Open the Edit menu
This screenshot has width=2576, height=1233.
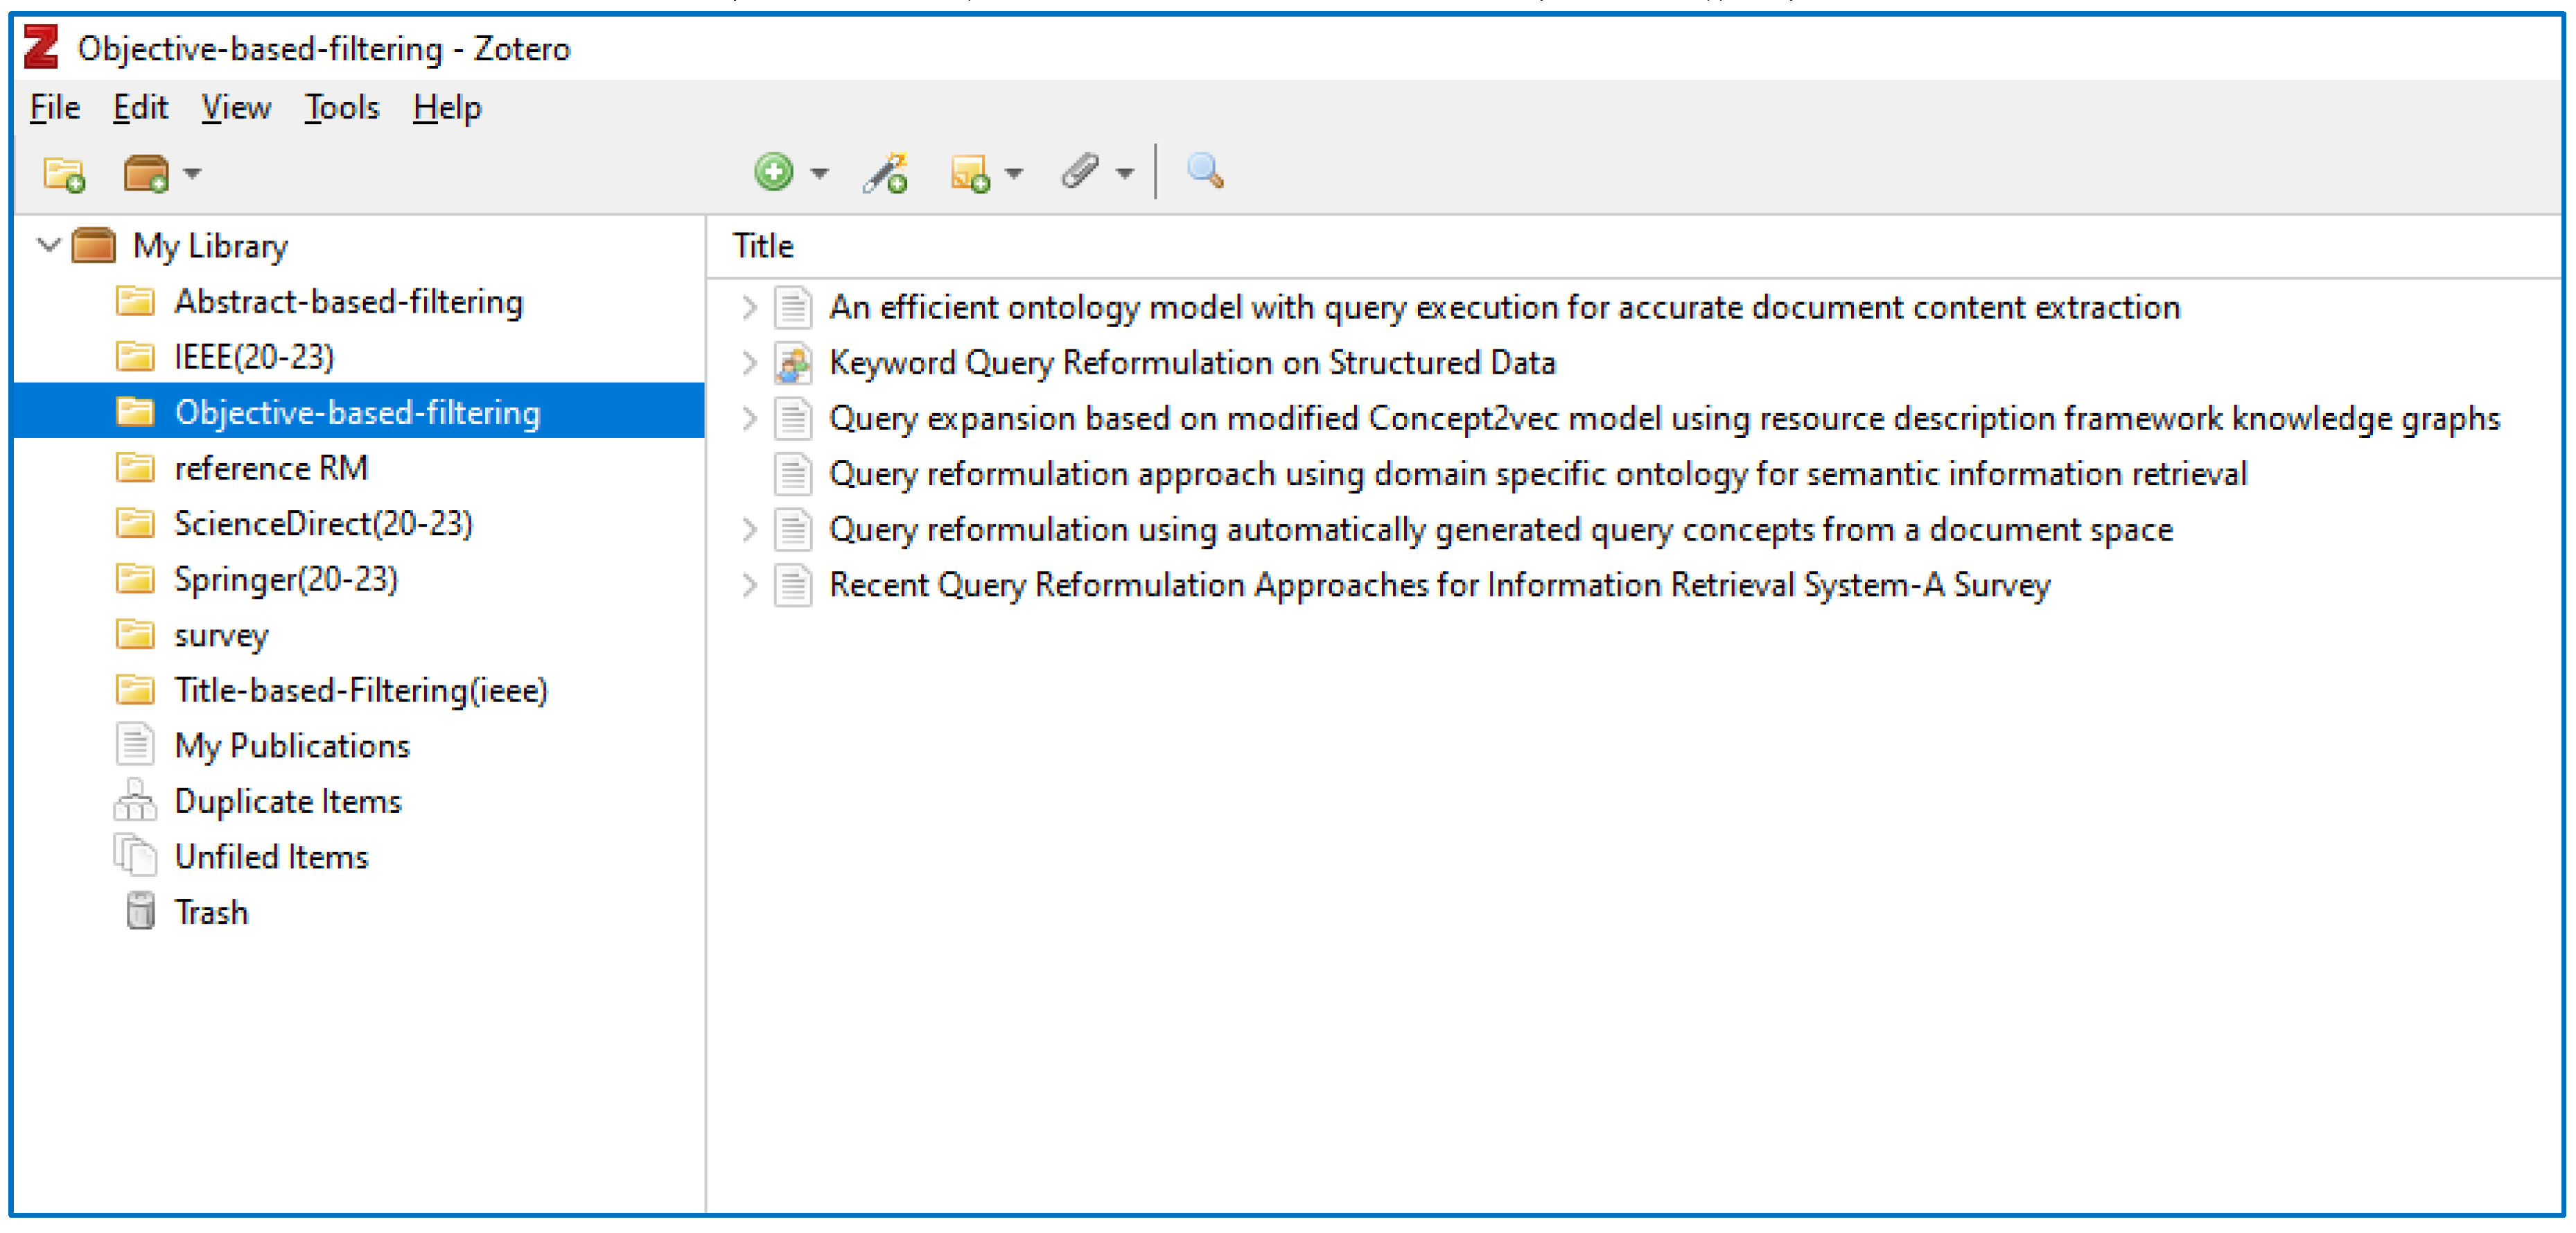140,107
